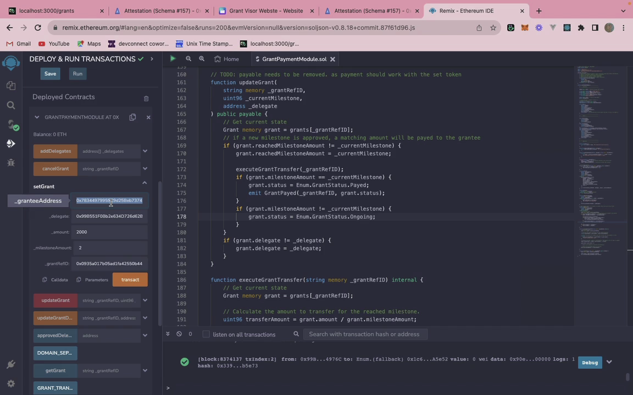
Task: Go back with the Chrome back arrow
Action: click(x=10, y=28)
